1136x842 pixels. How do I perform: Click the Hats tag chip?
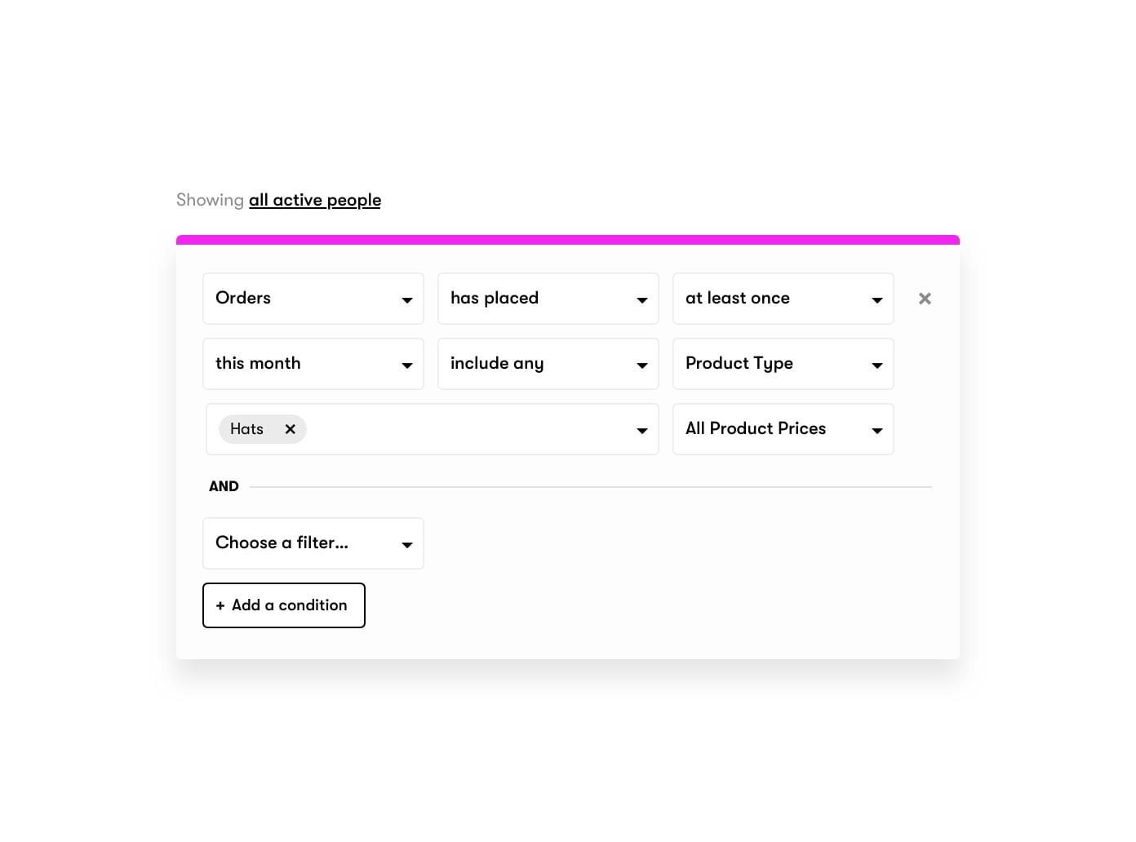click(248, 429)
